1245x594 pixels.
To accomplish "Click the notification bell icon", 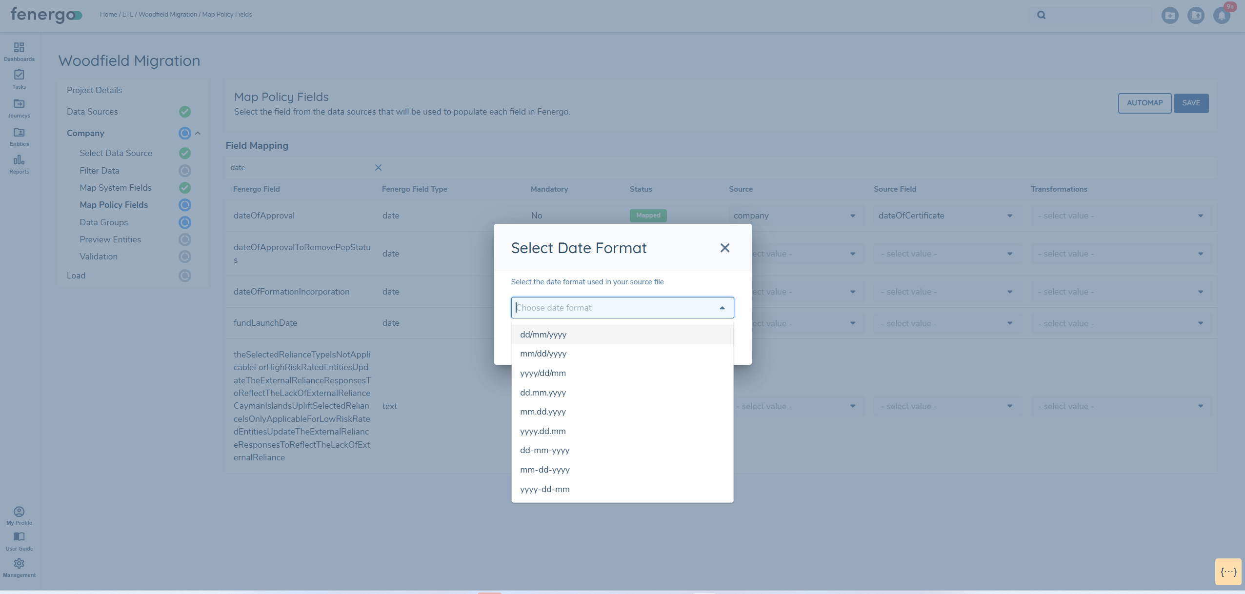I will point(1222,16).
